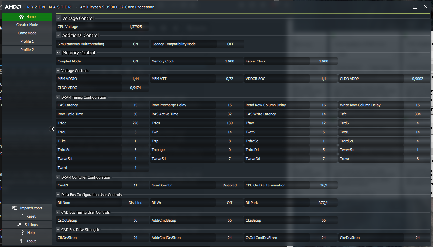This screenshot has height=247, width=433.
Task: Click the RAS Active Time value 32
Action: coord(230,114)
